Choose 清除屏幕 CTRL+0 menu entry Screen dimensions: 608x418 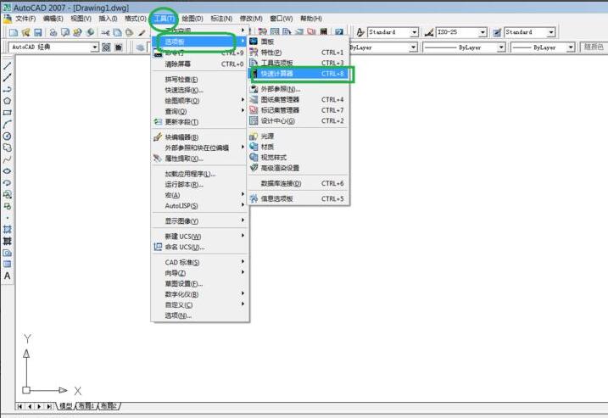[x=199, y=64]
